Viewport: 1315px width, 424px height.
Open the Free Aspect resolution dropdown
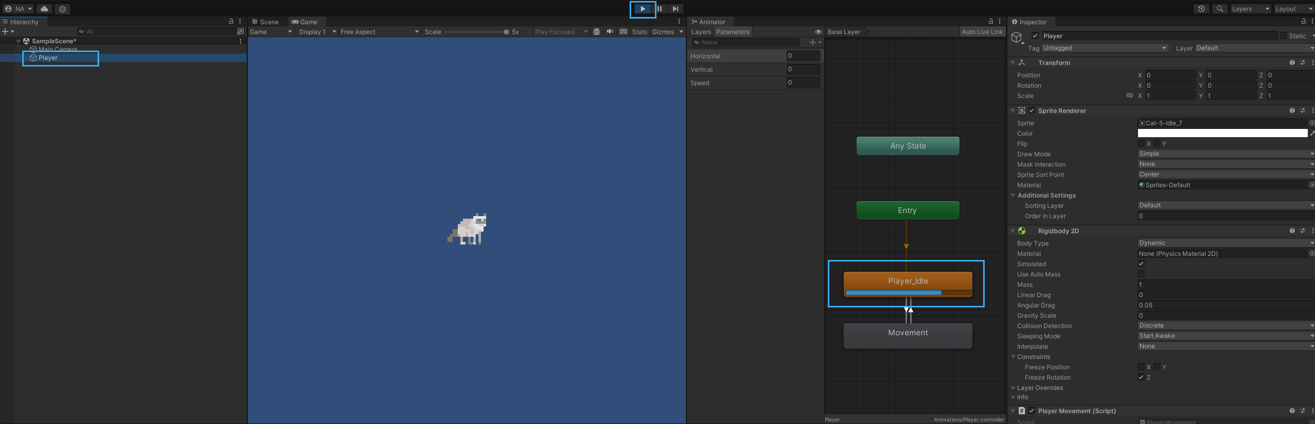[x=379, y=32]
